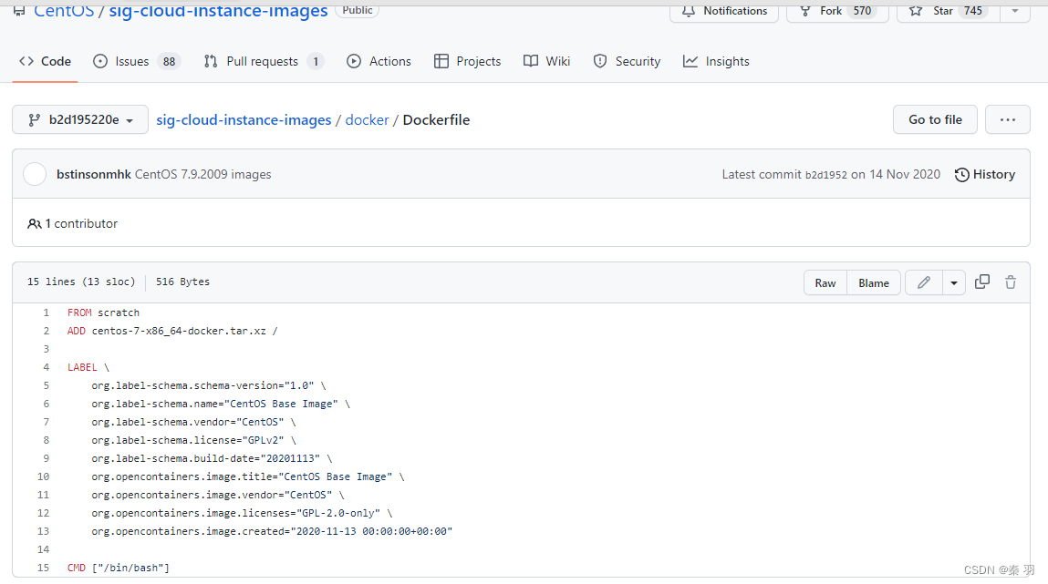Click the Go to file button
This screenshot has height=584, width=1048.
935,119
